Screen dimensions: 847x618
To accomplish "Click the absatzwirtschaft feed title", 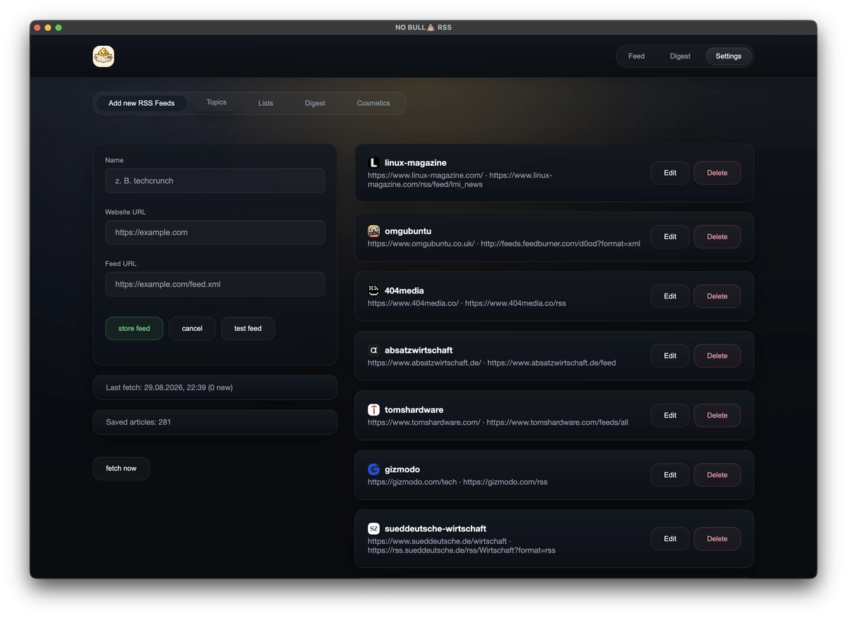I will 419,350.
